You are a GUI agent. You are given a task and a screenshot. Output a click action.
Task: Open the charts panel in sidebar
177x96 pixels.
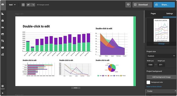pos(3,14)
